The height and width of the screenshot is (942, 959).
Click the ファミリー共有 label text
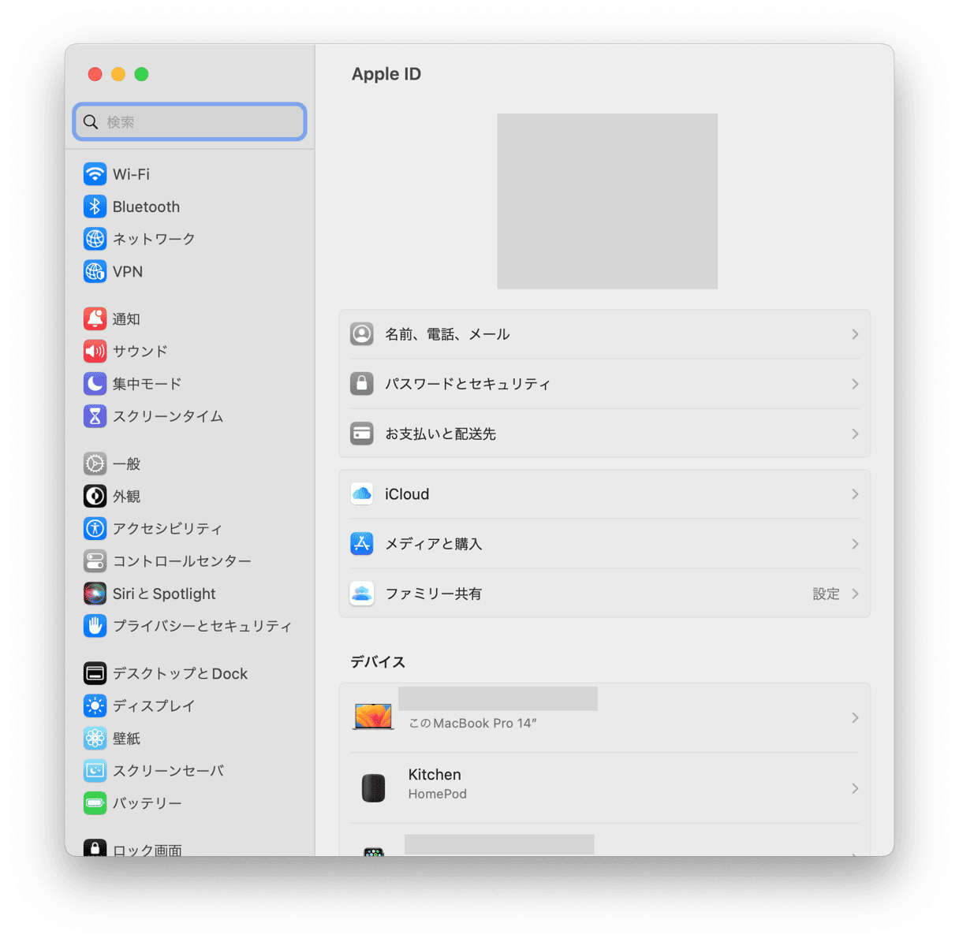point(433,594)
